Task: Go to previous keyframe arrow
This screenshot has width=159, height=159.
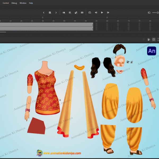Action: (44, 12)
